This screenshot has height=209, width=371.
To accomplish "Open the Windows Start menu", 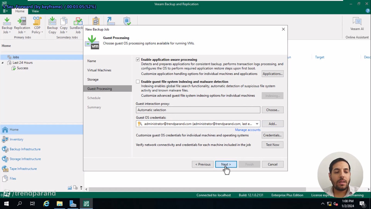I will click(x=6, y=204).
